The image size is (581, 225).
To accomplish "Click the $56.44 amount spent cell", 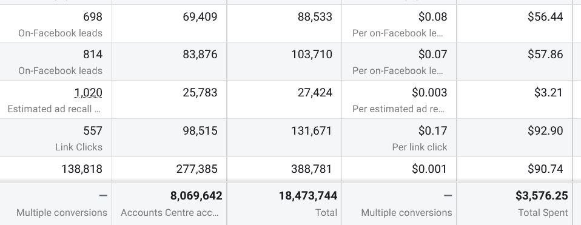I will [x=515, y=24].
